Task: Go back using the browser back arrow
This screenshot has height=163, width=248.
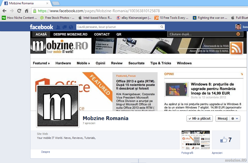Action: [4, 11]
